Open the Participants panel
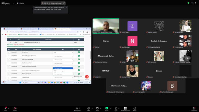The width and height of the screenshot is (199, 112). [x=77, y=109]
